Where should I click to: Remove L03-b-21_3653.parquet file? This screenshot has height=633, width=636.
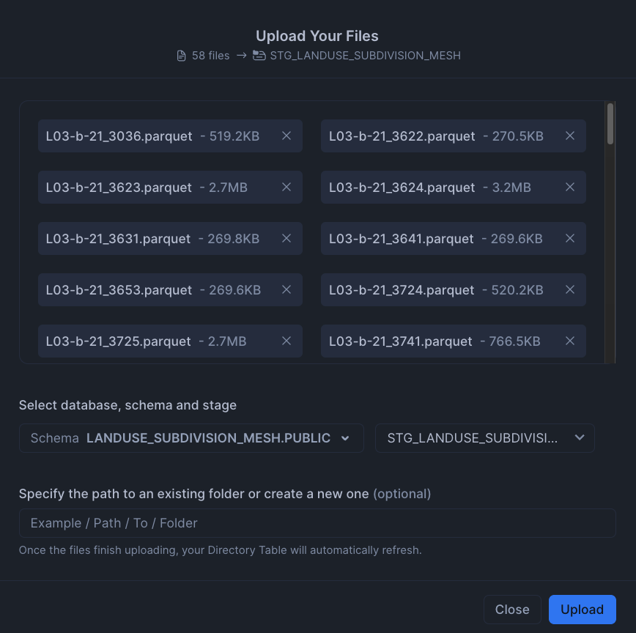click(286, 289)
